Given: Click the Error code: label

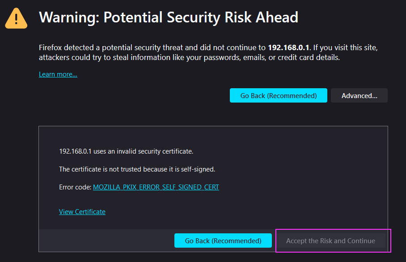Looking at the screenshot, I should (x=75, y=187).
